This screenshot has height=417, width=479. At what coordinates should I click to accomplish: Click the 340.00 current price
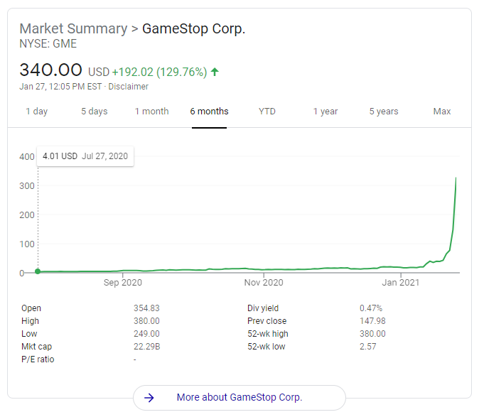[51, 71]
